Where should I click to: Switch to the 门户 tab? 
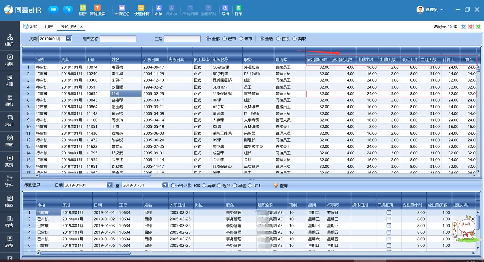pos(49,27)
